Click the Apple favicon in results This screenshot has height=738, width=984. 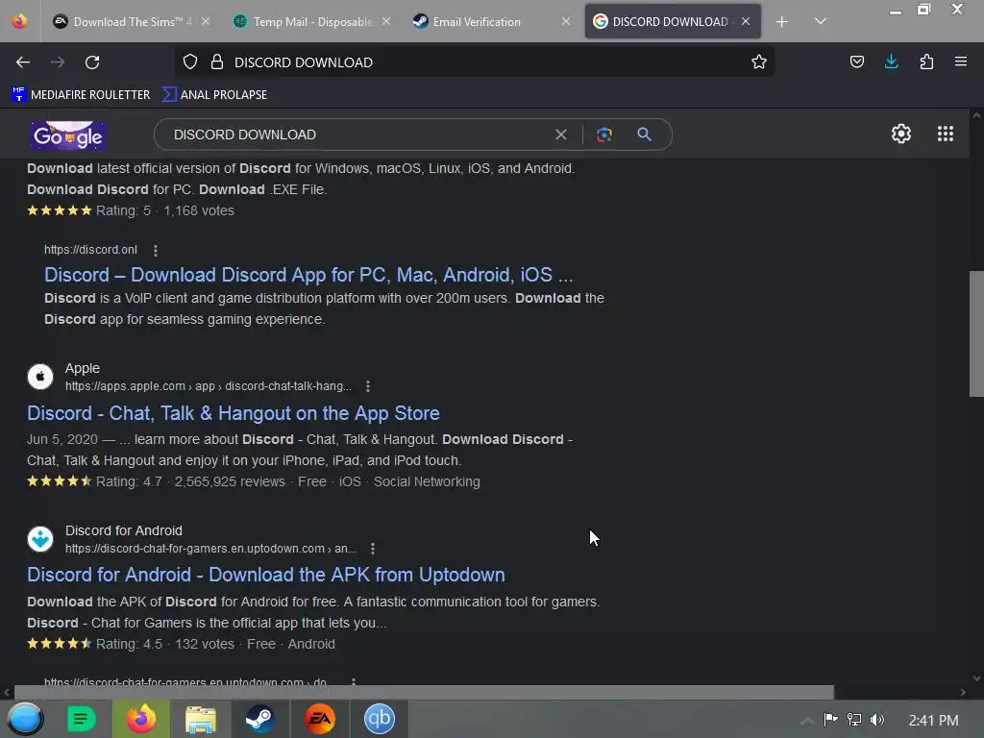point(40,377)
